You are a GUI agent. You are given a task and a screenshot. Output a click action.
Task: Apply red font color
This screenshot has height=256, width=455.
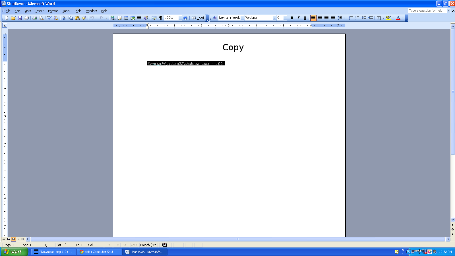398,18
